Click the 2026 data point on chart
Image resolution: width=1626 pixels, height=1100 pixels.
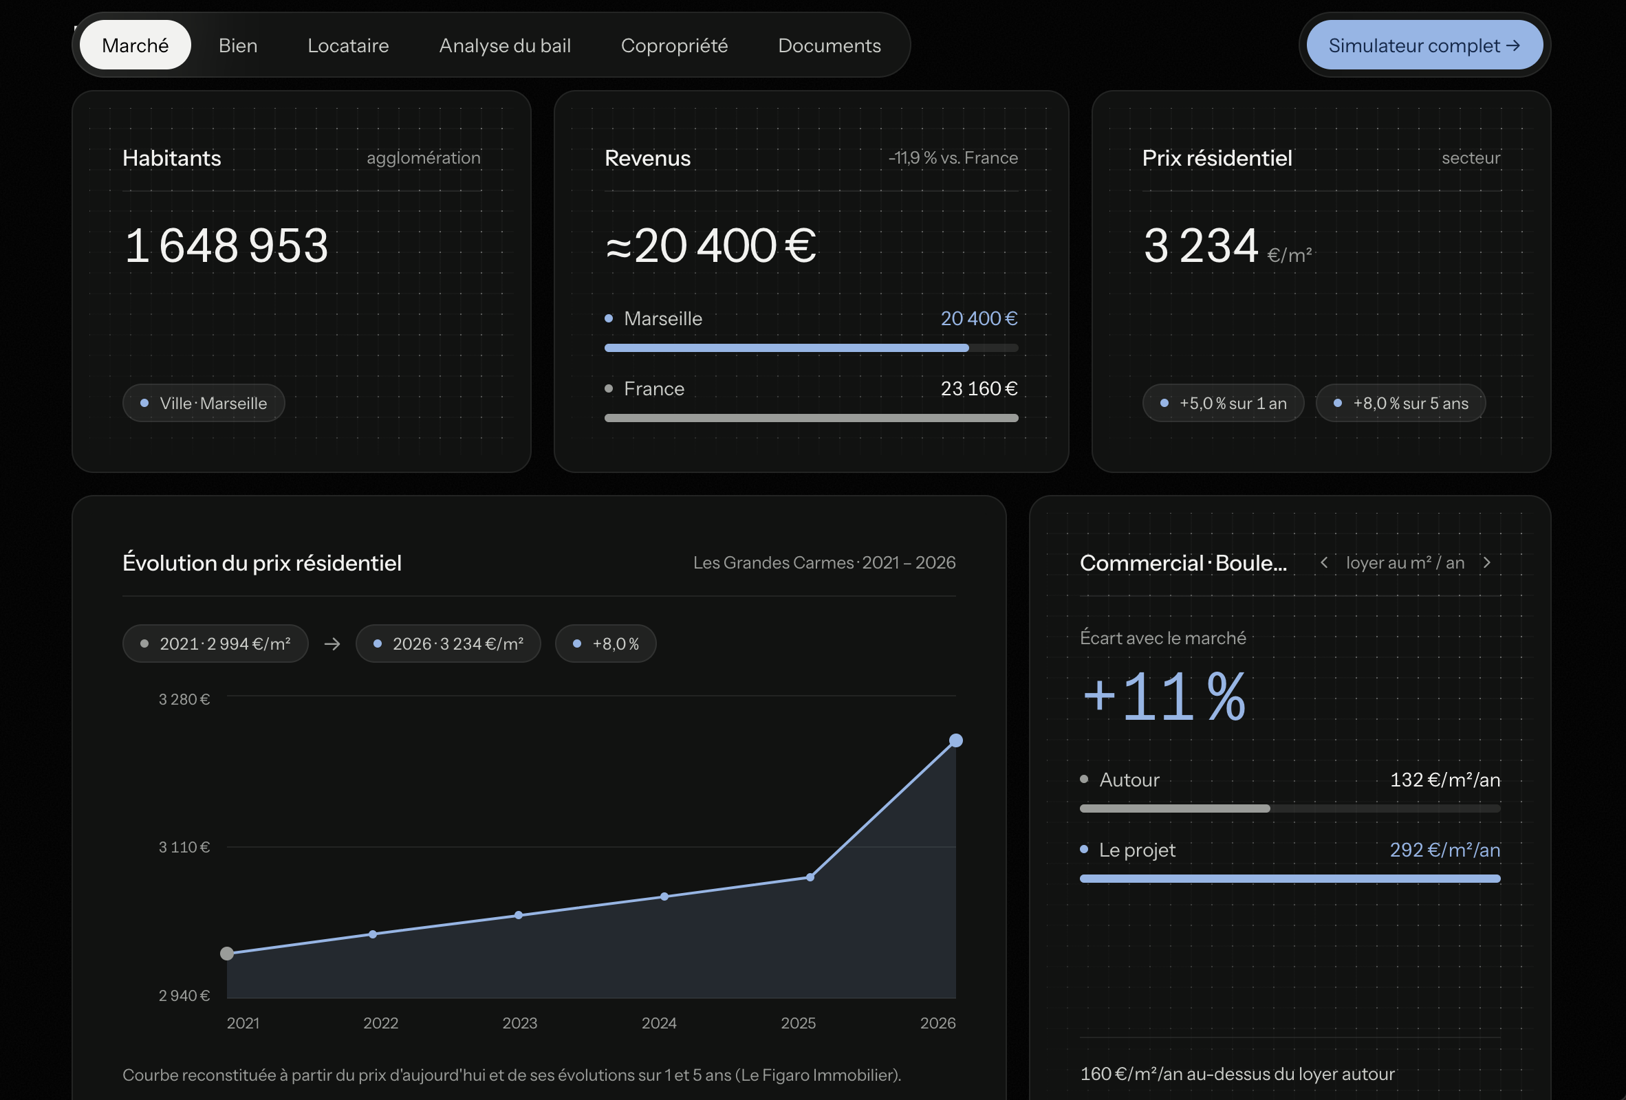(x=956, y=740)
